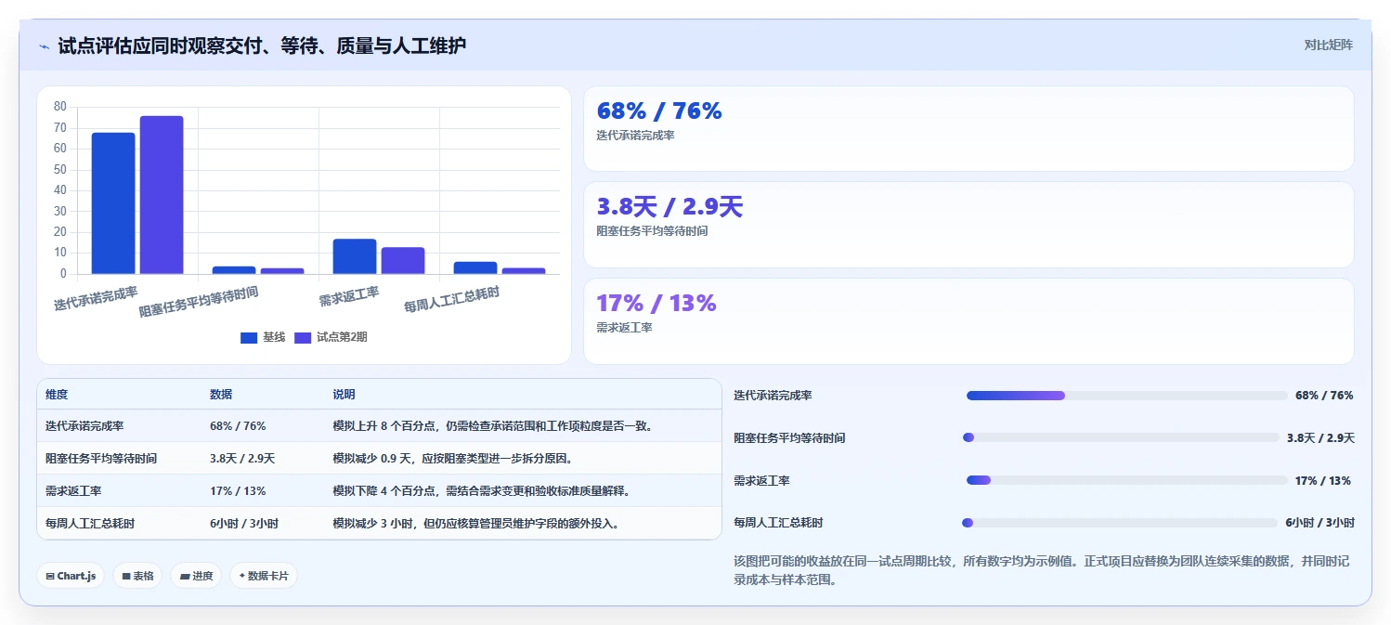
Task: Click 每周人工汇总耗时 in the table's first column
Action: pyautogui.click(x=90, y=524)
